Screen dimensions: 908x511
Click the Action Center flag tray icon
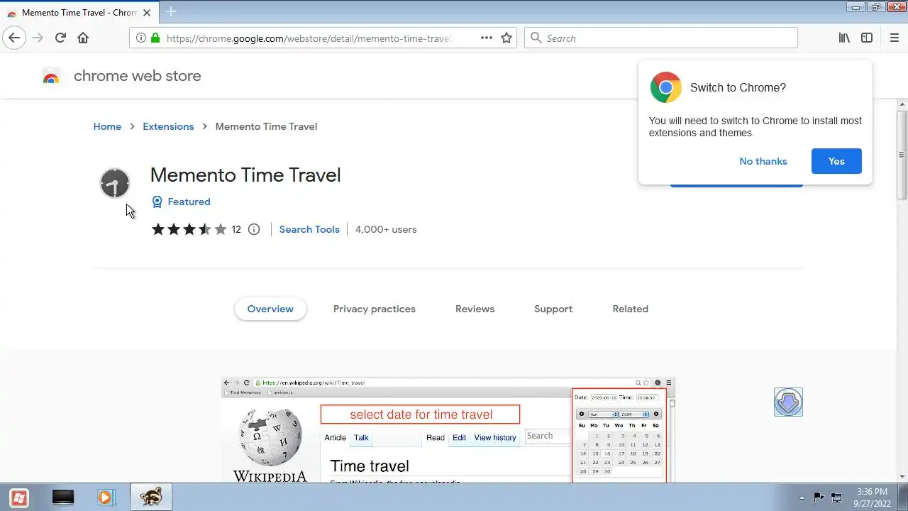coord(819,498)
